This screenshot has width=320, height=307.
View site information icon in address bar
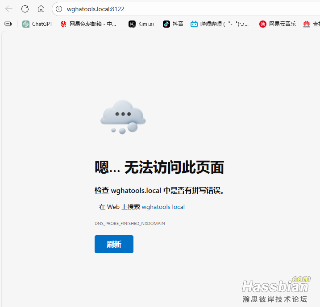click(59, 9)
